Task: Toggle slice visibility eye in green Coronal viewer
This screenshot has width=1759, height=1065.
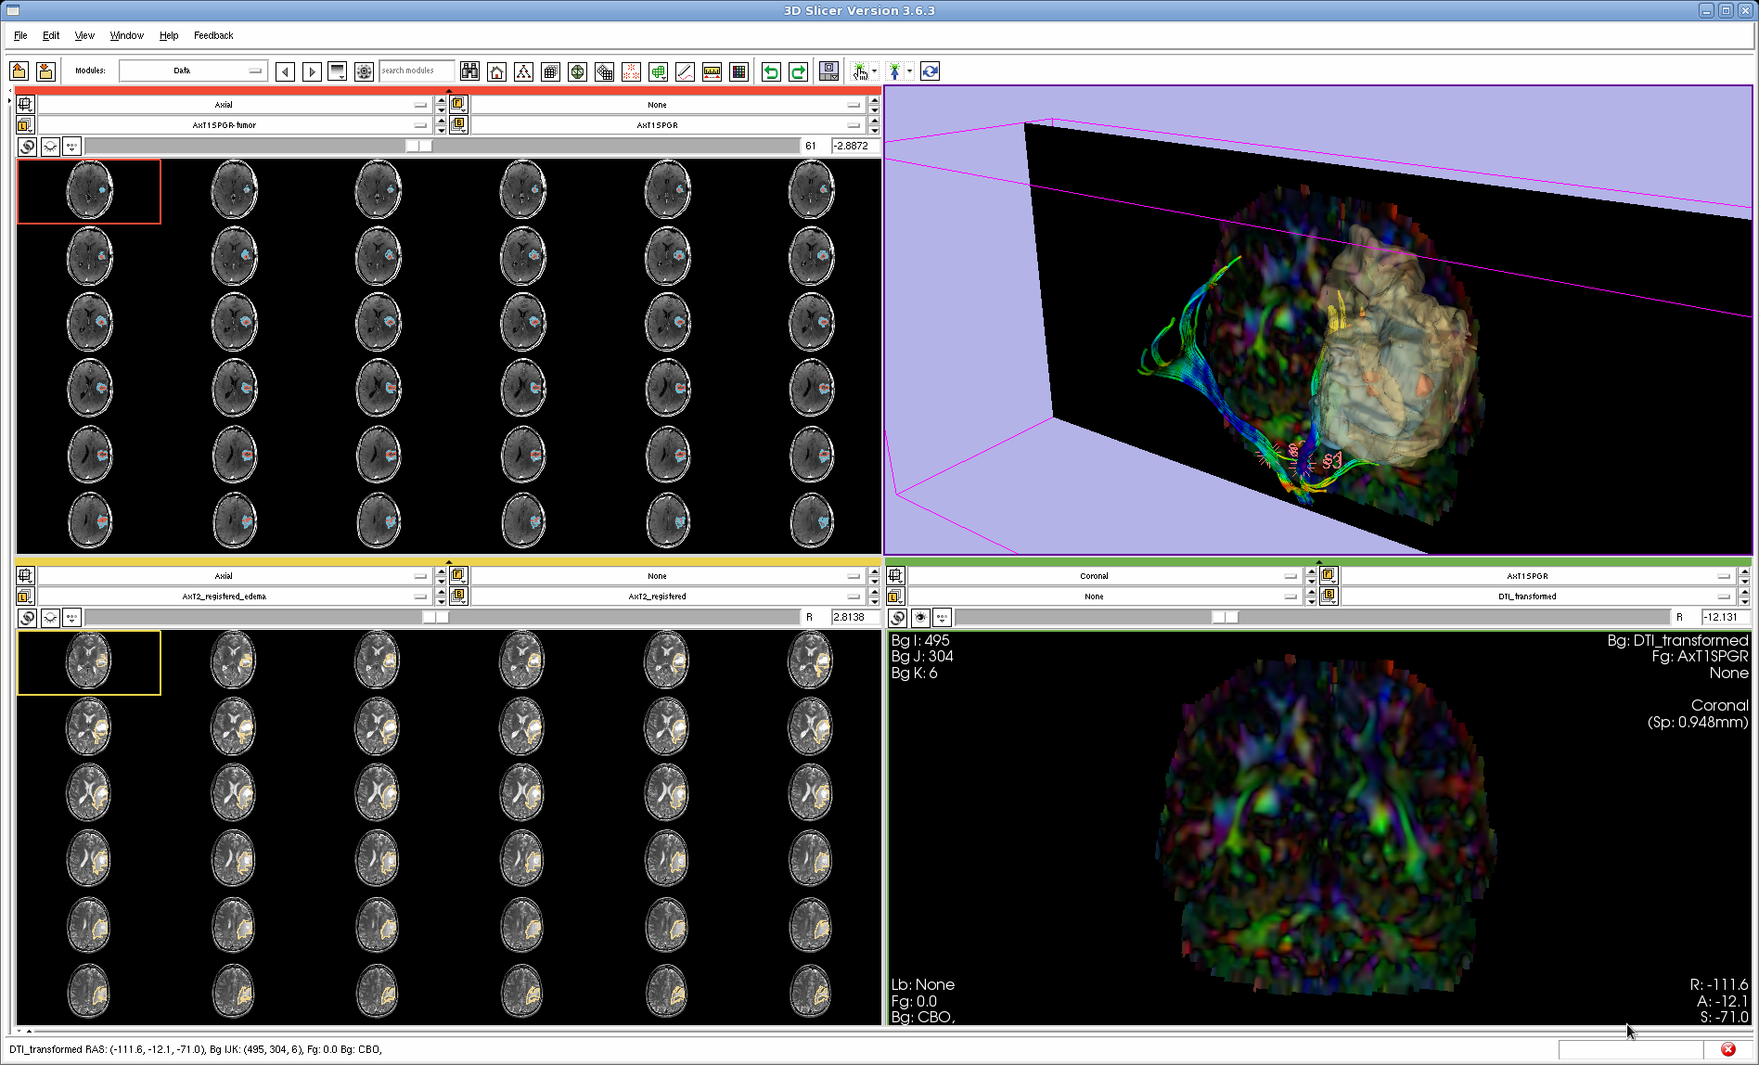Action: click(x=920, y=618)
